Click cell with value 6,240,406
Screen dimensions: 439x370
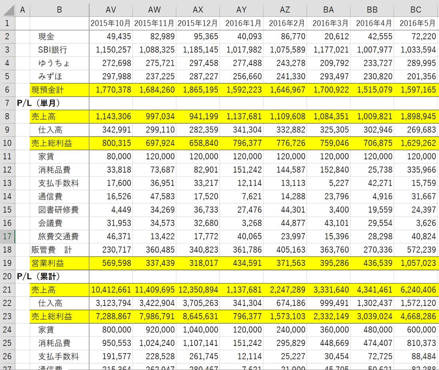tap(416, 290)
